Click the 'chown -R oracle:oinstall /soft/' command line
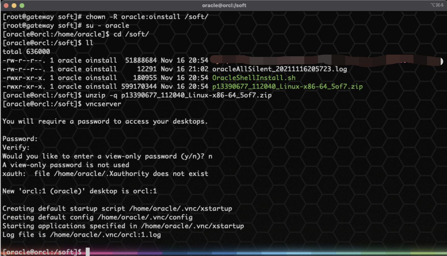 105,17
